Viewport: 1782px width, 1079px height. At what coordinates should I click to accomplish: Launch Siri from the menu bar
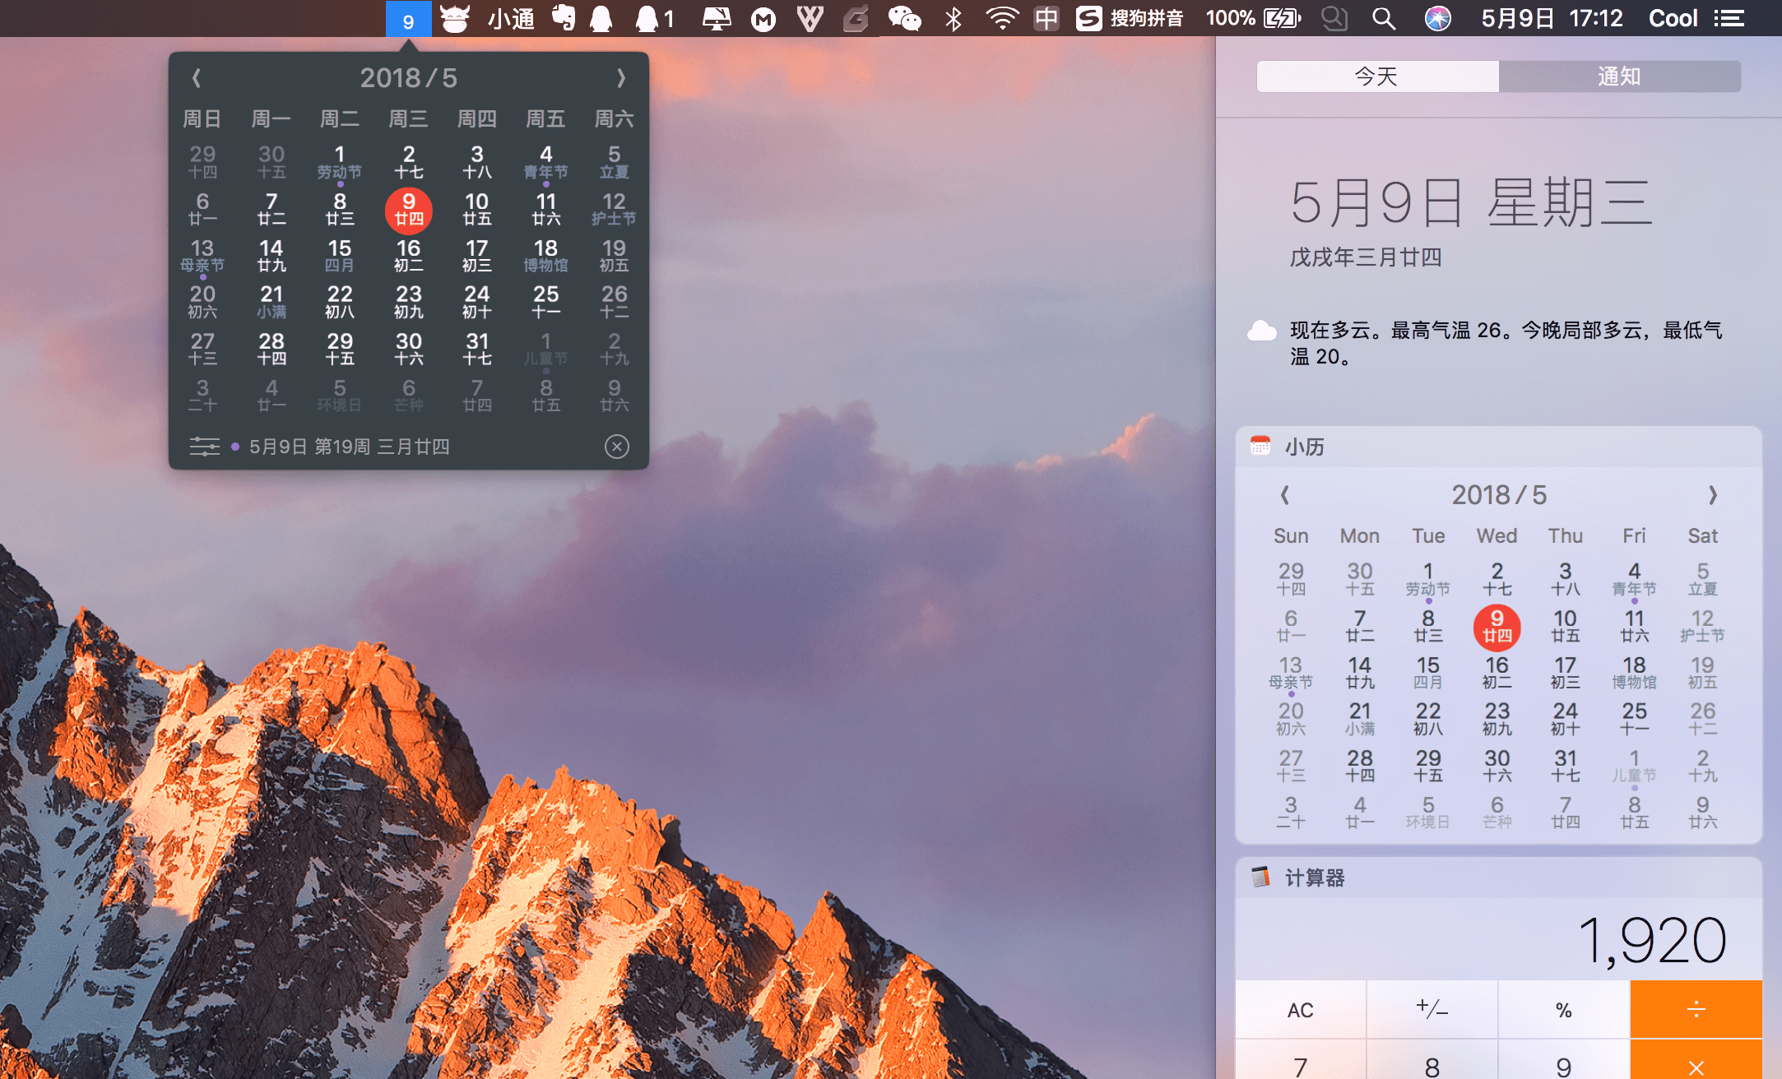pos(1437,19)
